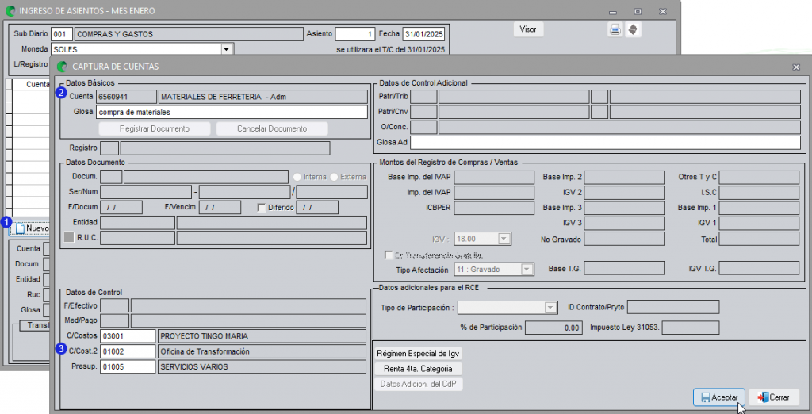This screenshot has height=414, width=812.
Task: Click the IGV 2 amount field
Action: click(624, 193)
